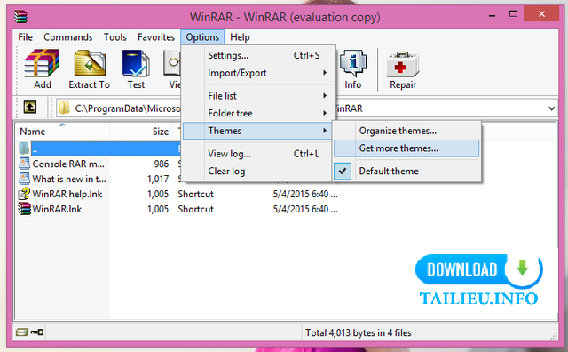Image resolution: width=568 pixels, height=352 pixels.
Task: Click the Test archive toolbar icon
Action: tap(136, 63)
